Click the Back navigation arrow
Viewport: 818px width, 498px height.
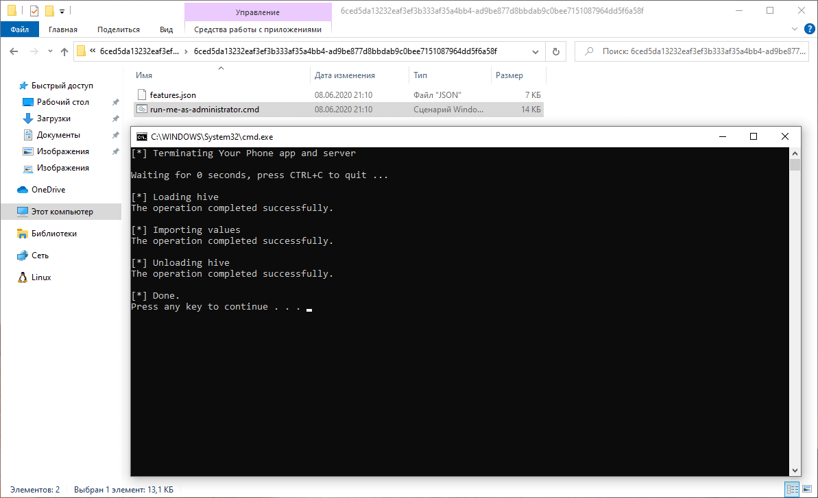14,51
